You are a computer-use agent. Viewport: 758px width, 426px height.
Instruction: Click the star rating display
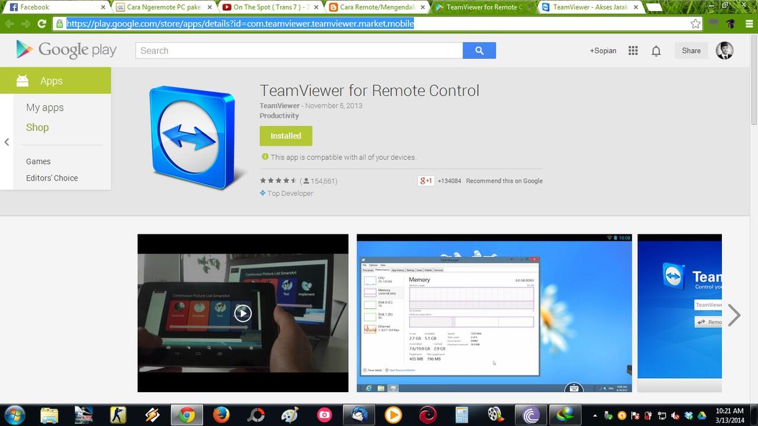(278, 181)
